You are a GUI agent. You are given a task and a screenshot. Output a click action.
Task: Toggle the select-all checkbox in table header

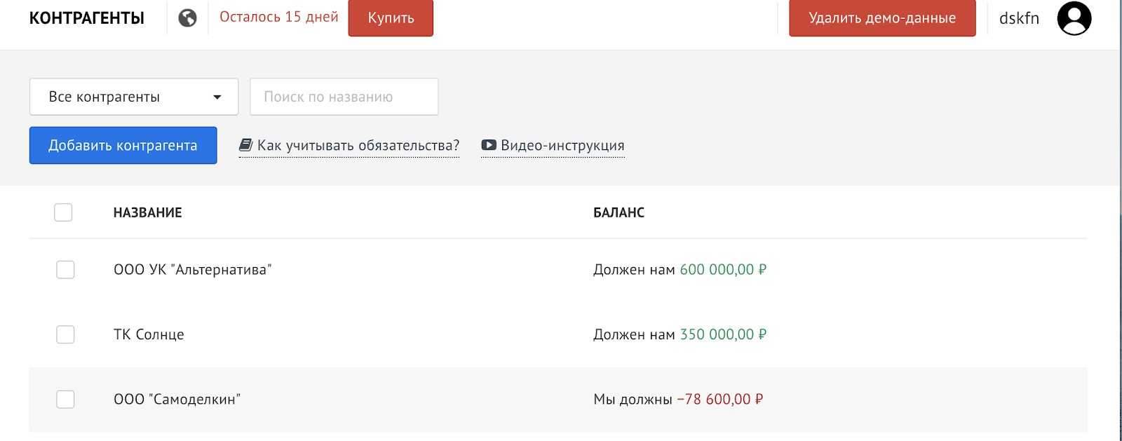[x=63, y=212]
